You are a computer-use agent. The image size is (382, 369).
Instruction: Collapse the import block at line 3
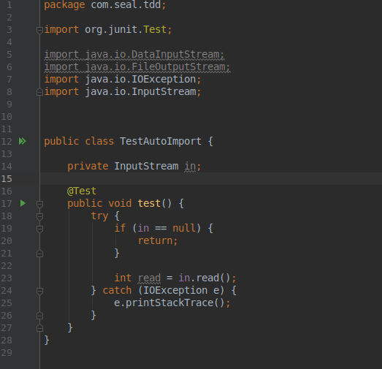[x=39, y=30]
